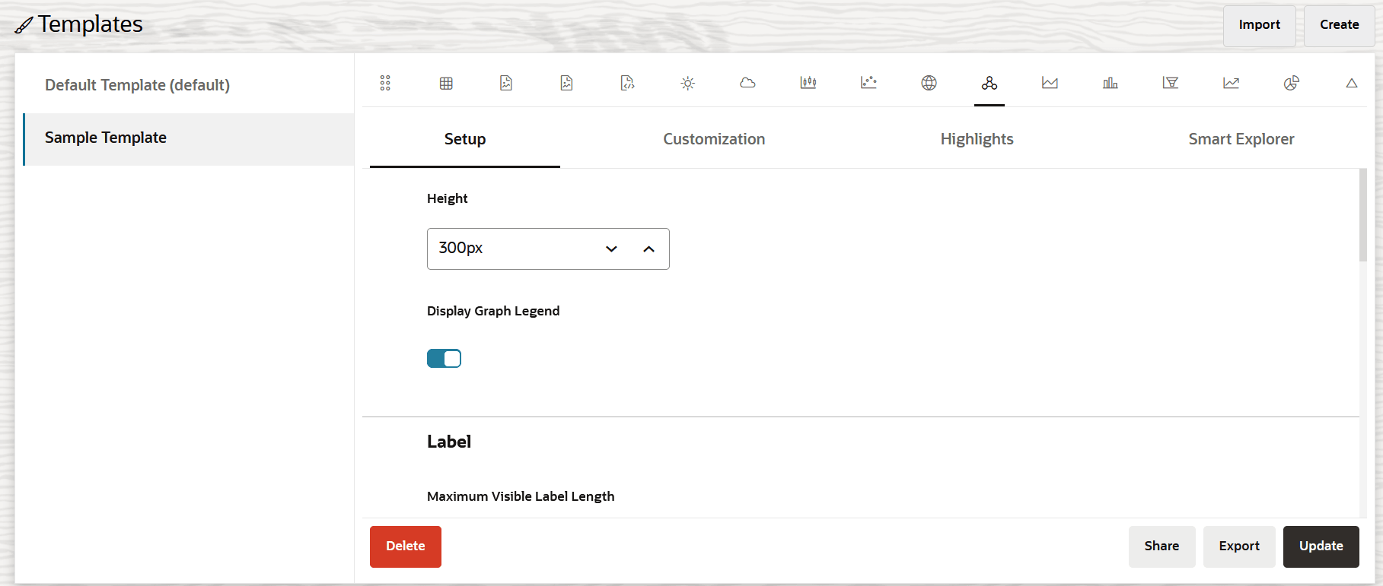The image size is (1383, 586).
Task: Select Default Template (default) in the list
Action: pyautogui.click(x=189, y=85)
